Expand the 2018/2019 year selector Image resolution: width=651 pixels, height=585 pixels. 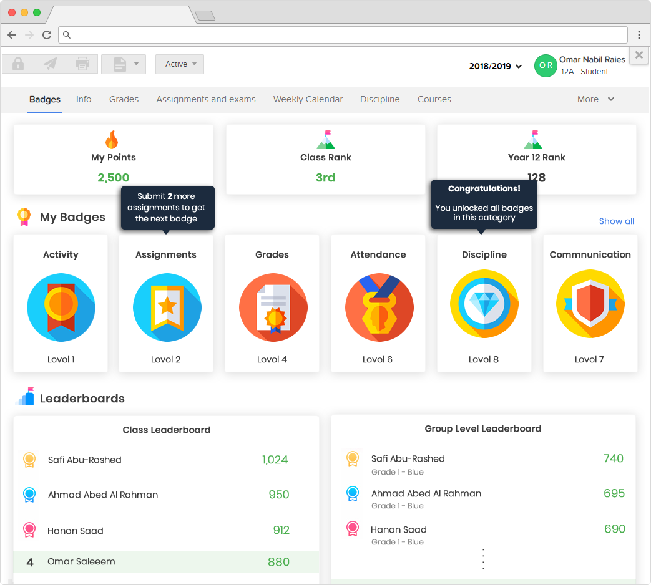click(x=496, y=66)
